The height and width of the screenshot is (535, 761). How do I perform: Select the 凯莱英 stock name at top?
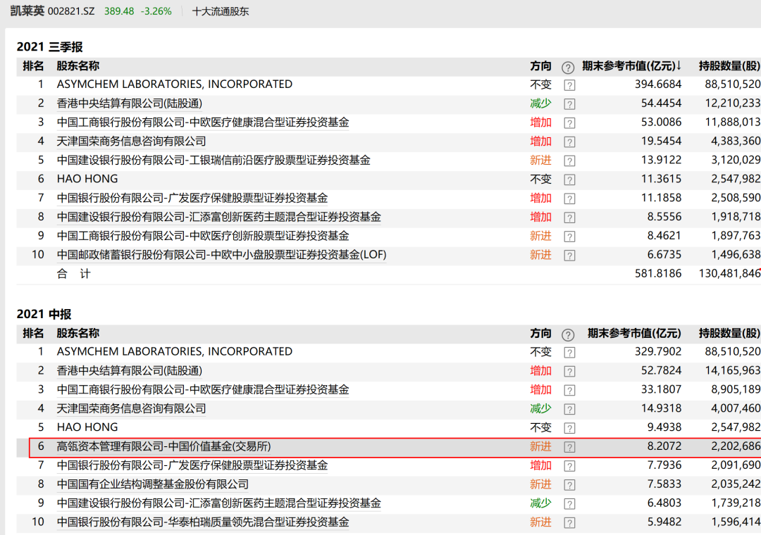click(27, 11)
